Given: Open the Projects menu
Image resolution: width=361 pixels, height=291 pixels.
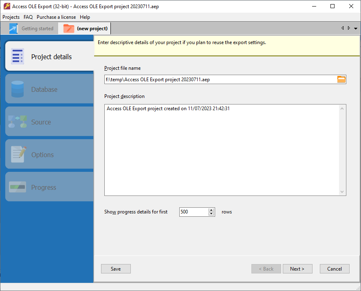Looking at the screenshot, I should [11, 17].
